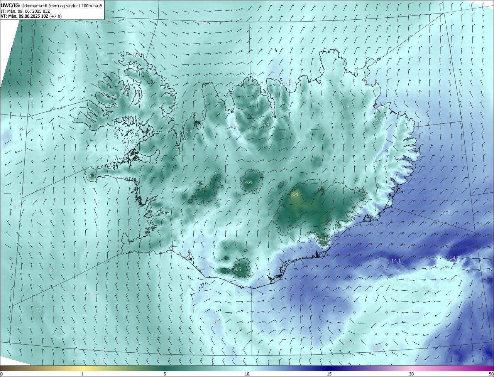Click the 8.0 value label
Viewport: 494px width, 377px height.
coord(53,271)
